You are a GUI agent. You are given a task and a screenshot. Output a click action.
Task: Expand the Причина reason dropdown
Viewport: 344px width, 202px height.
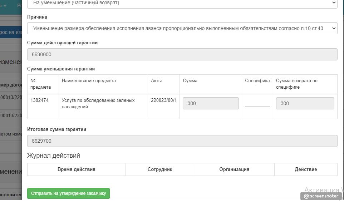point(182,28)
